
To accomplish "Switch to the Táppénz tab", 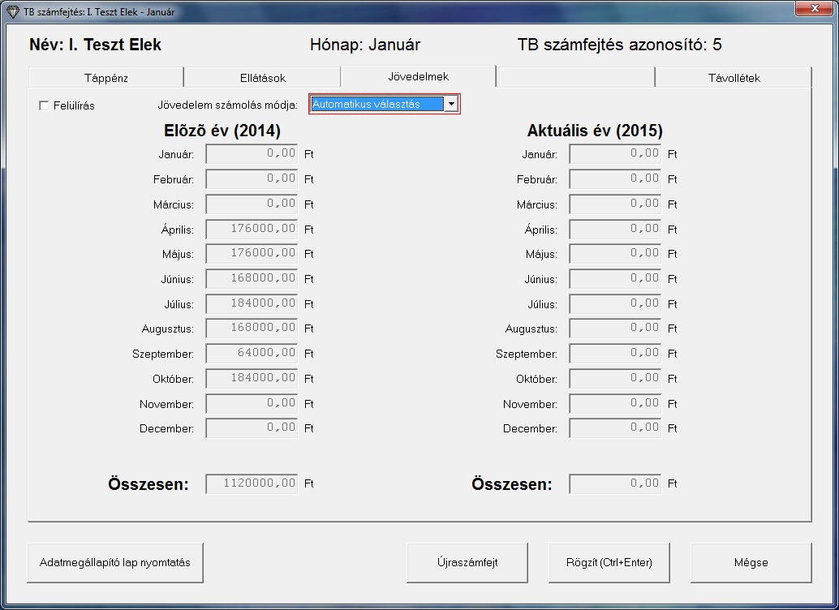I will tap(106, 78).
